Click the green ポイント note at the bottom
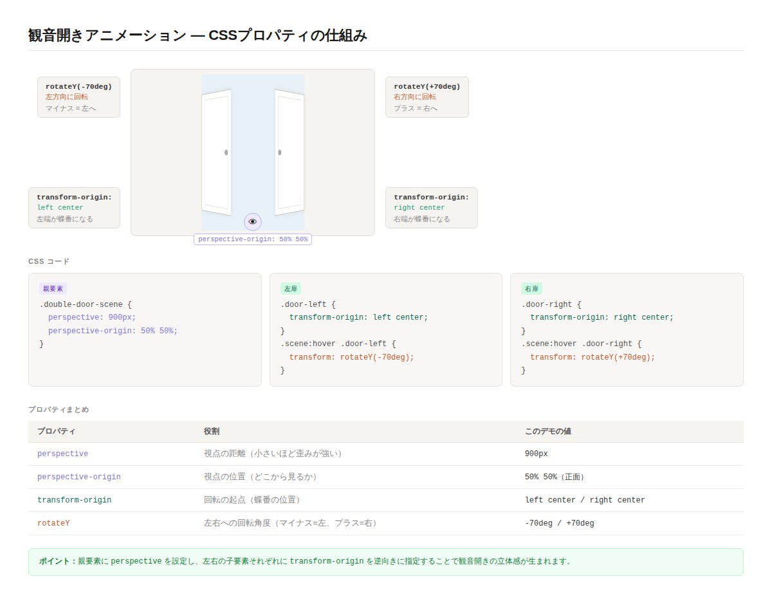This screenshot has height=599, width=772. pos(385,560)
